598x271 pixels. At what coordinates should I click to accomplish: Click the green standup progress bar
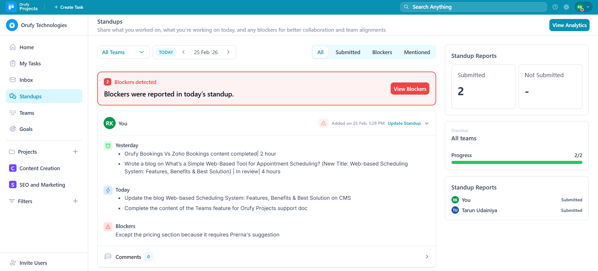[x=517, y=162]
